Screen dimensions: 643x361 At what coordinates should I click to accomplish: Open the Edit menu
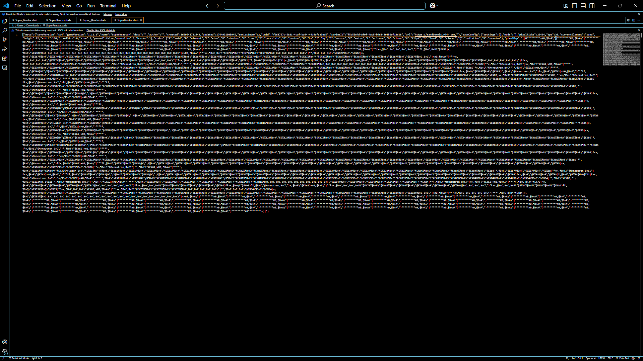click(30, 6)
